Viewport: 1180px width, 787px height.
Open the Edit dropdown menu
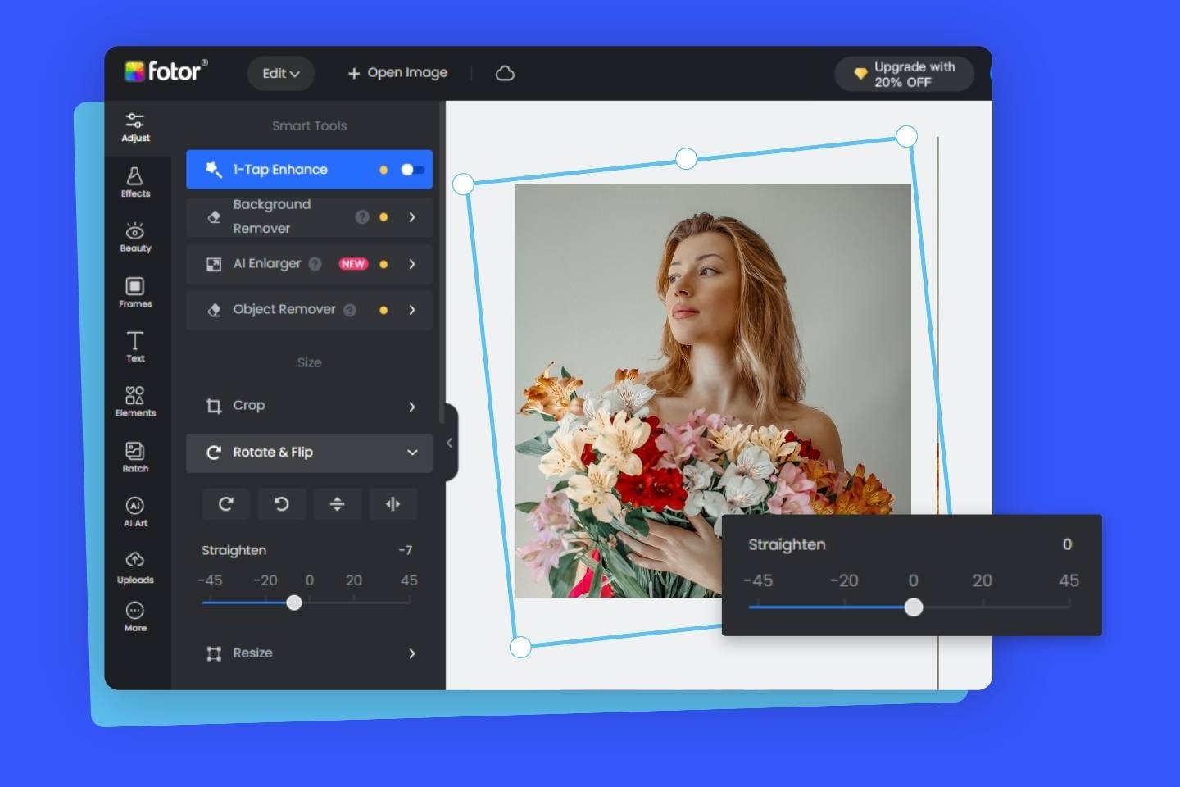[x=280, y=74]
